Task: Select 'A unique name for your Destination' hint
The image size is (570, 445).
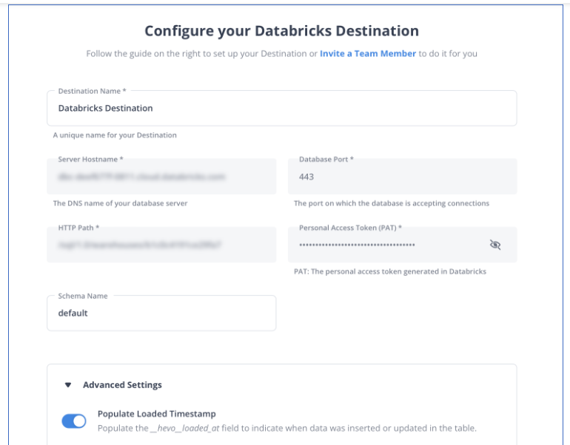Action: tap(115, 135)
